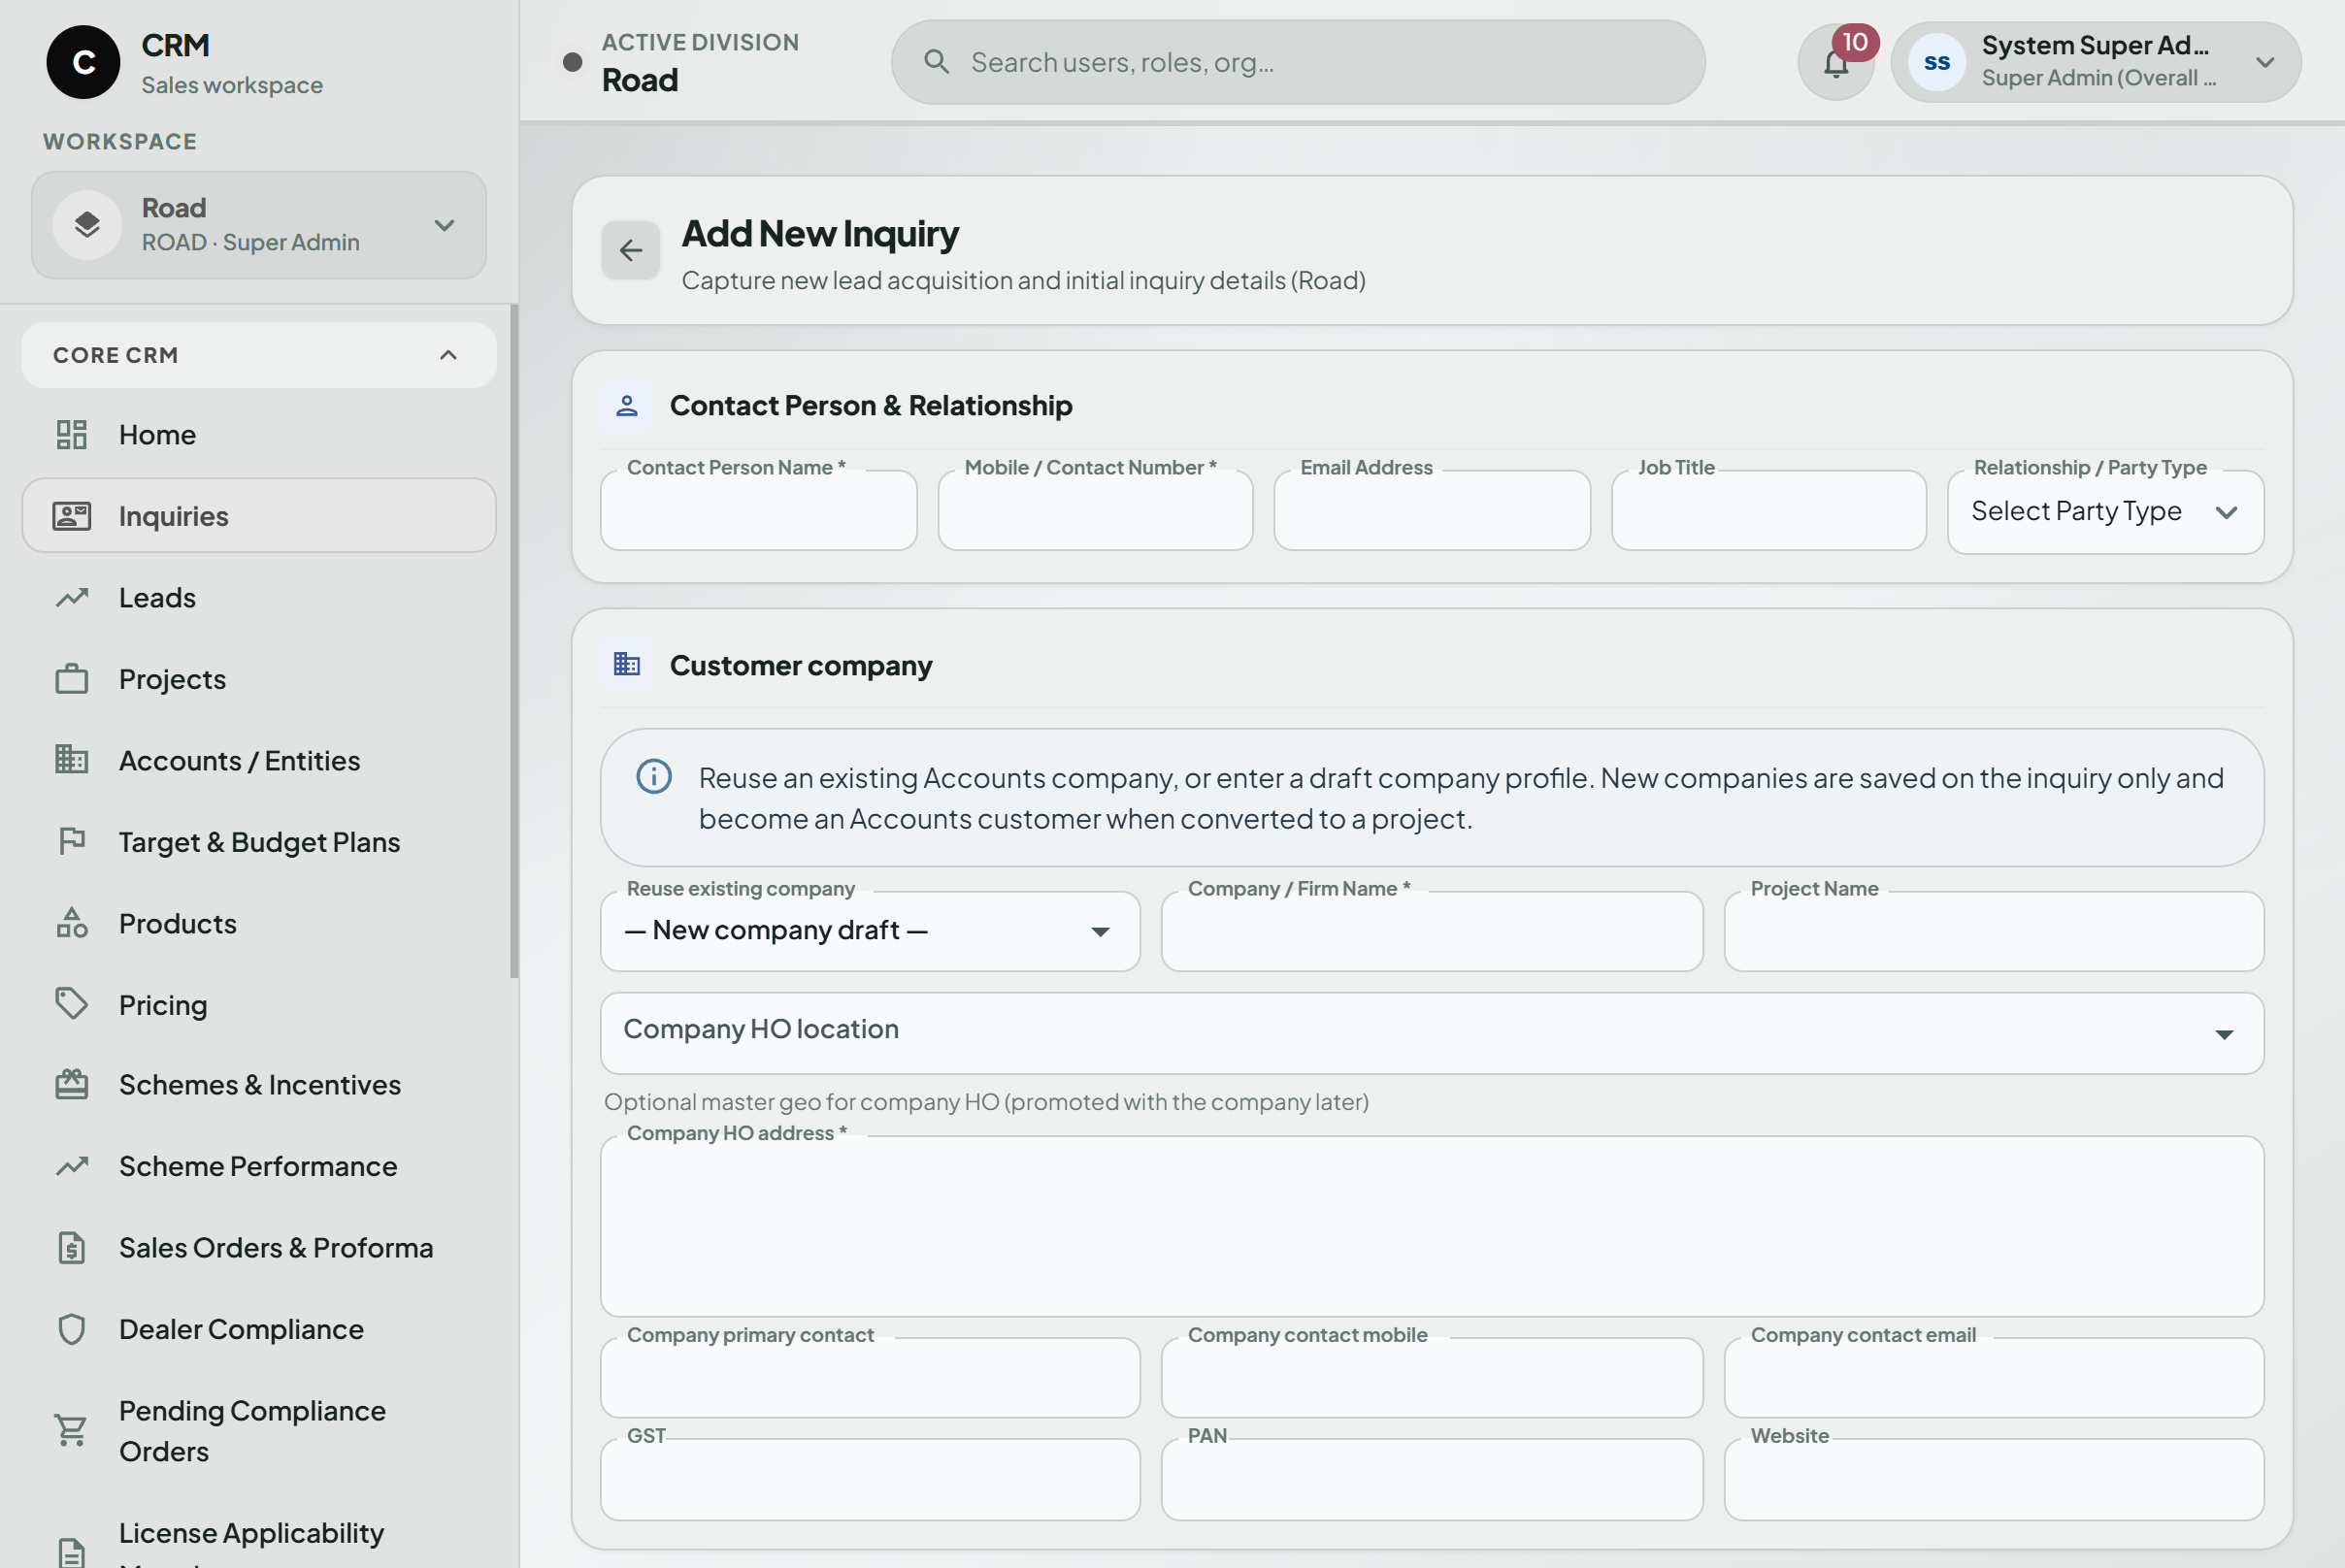Open Leads menu item
Screen dimensions: 2345x1568
[x=259, y=598]
